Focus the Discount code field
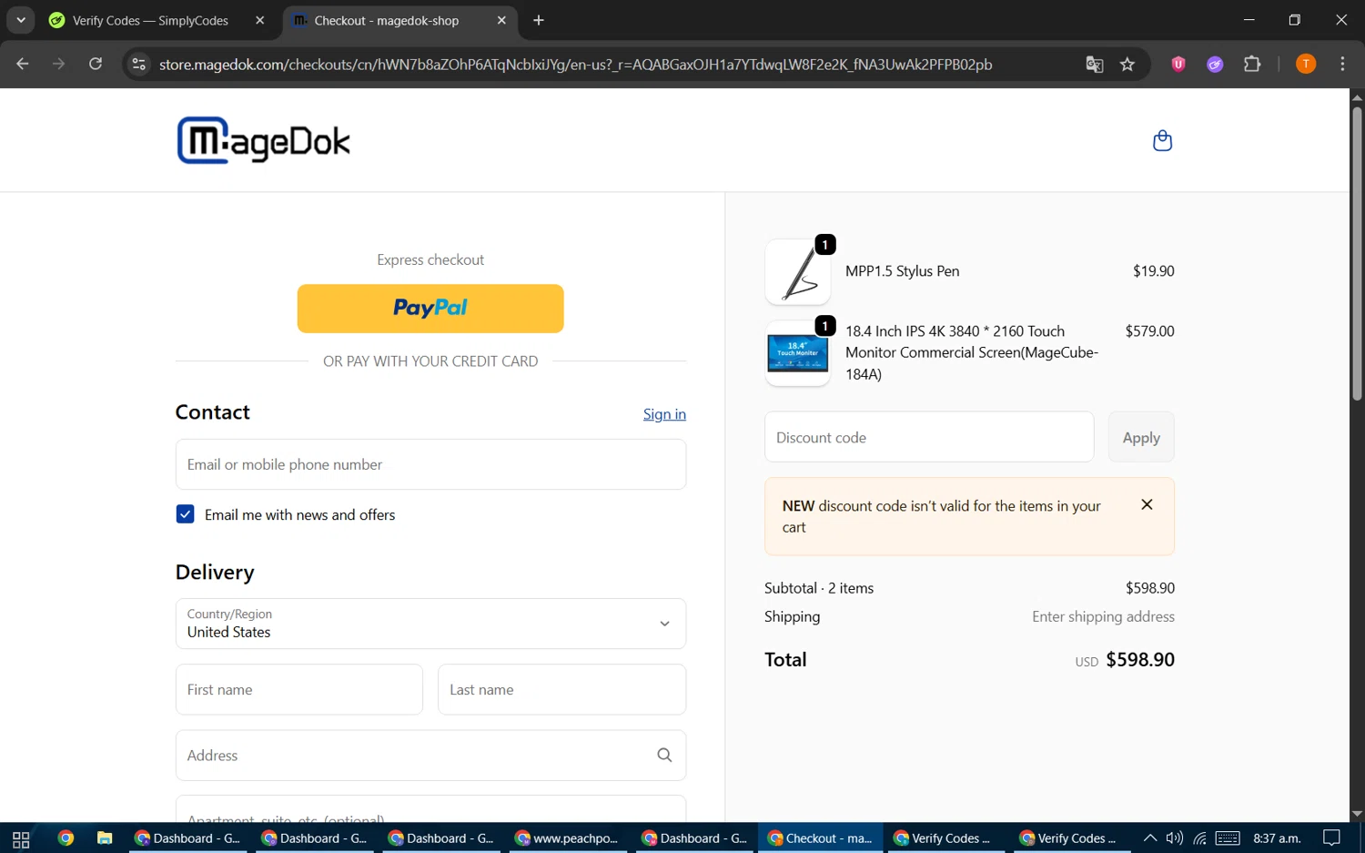Screen dimensions: 1365x853 929,437
